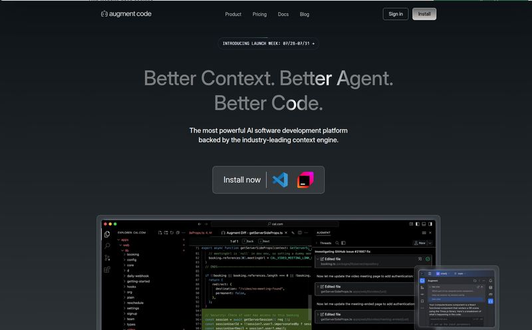Click the bell icon in the JetBrains preview
532x330 pixels.
point(491,281)
